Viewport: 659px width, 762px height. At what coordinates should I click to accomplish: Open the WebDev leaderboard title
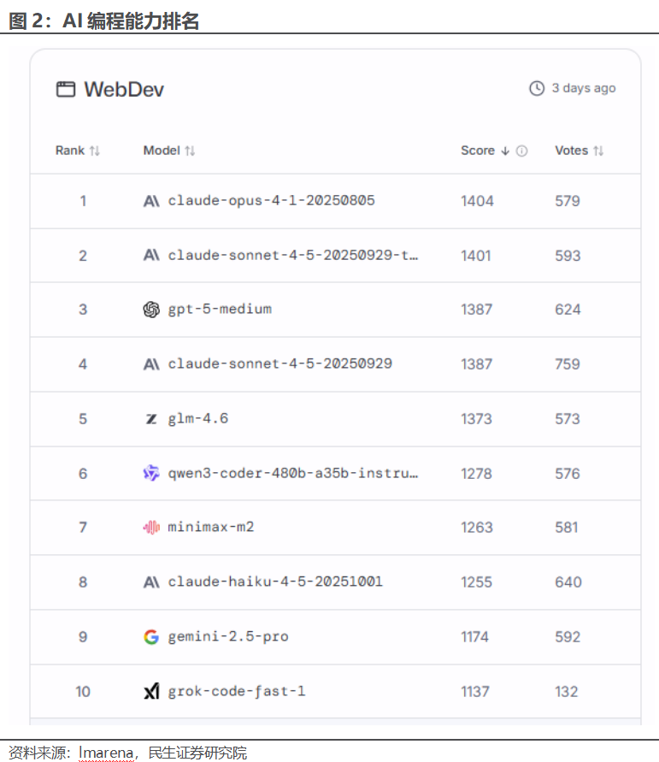pos(124,90)
